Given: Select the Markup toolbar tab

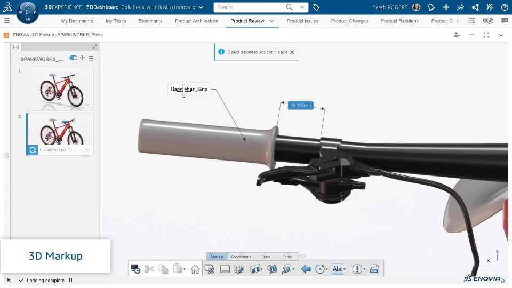Looking at the screenshot, I should pyautogui.click(x=217, y=257).
